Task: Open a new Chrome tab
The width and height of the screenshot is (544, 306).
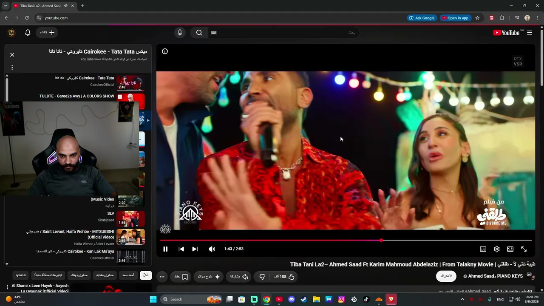Action: (82, 6)
